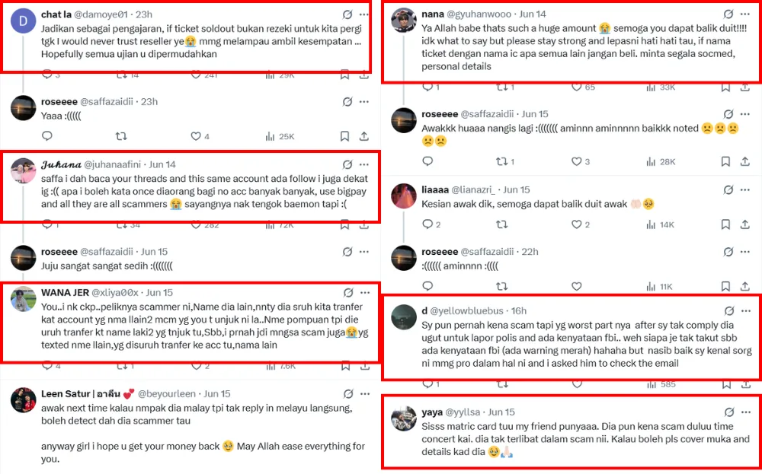This screenshot has width=762, height=474.
Task: Click WANA JER's profile picture
Action: point(23,299)
